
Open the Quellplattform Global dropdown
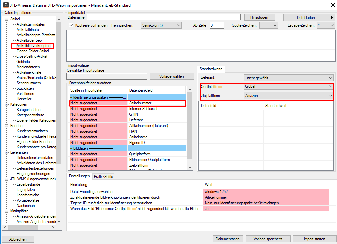[289, 86]
